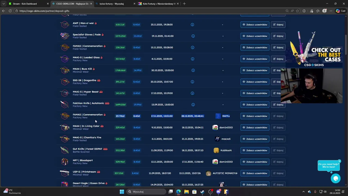Screen dimensions: 348x196
Task: Open the live chat support bubble
Action: coord(336,178)
